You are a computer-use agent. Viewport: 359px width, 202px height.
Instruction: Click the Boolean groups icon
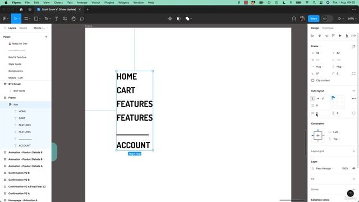(187, 19)
